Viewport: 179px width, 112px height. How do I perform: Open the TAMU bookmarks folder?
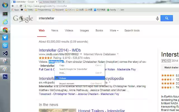29,10
